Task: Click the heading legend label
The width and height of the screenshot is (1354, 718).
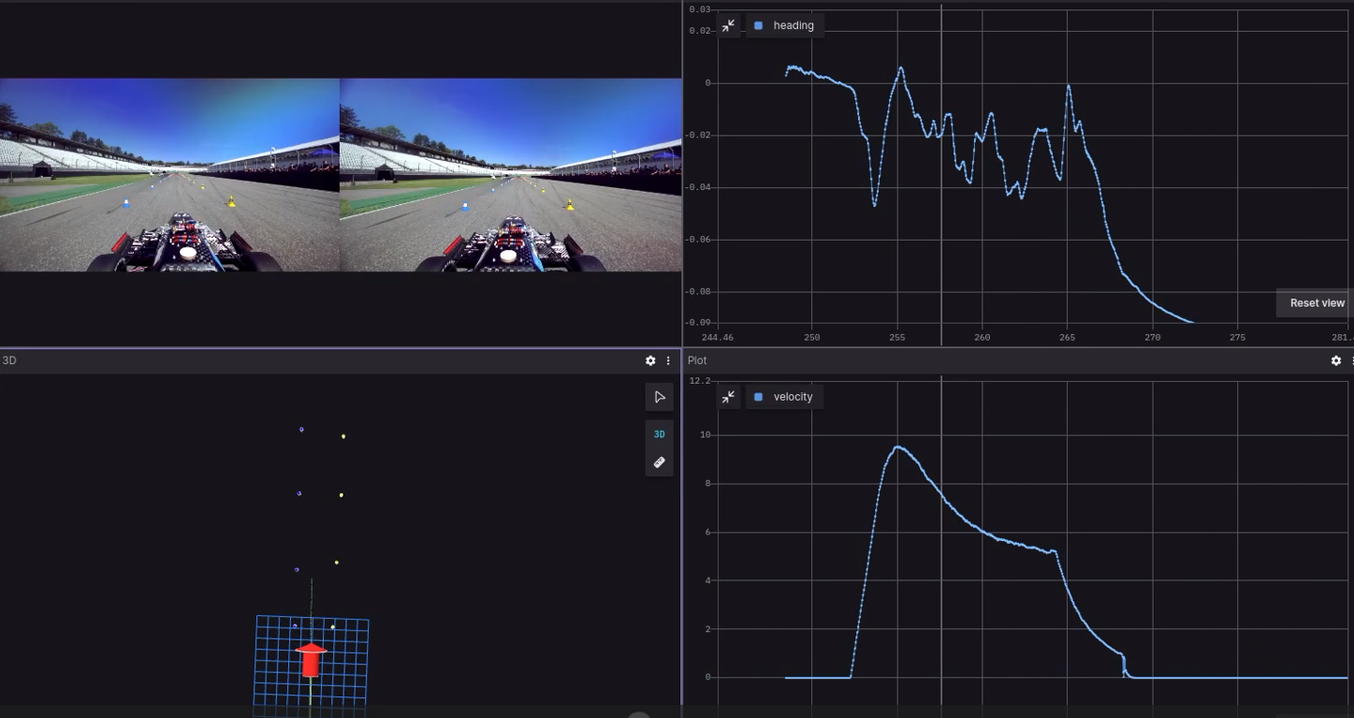Action: (792, 25)
